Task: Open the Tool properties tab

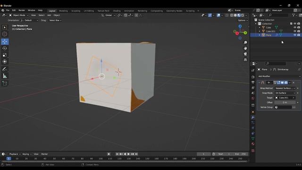Action: [253, 70]
